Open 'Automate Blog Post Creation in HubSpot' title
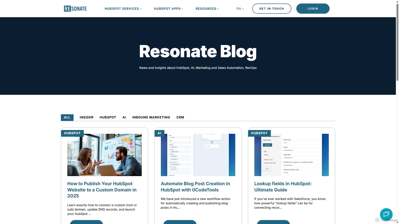 tap(195, 187)
